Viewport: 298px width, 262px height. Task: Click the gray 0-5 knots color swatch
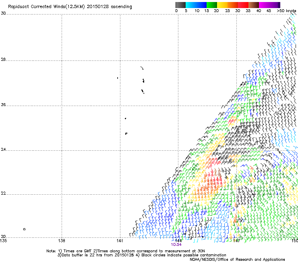(x=180, y=5)
